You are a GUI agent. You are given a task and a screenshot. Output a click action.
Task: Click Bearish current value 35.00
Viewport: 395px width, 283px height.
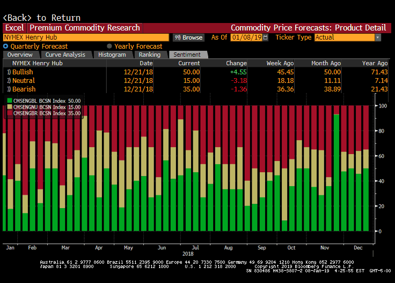pos(192,89)
